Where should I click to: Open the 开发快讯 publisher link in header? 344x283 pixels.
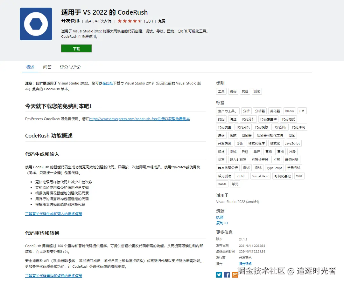click(70, 21)
